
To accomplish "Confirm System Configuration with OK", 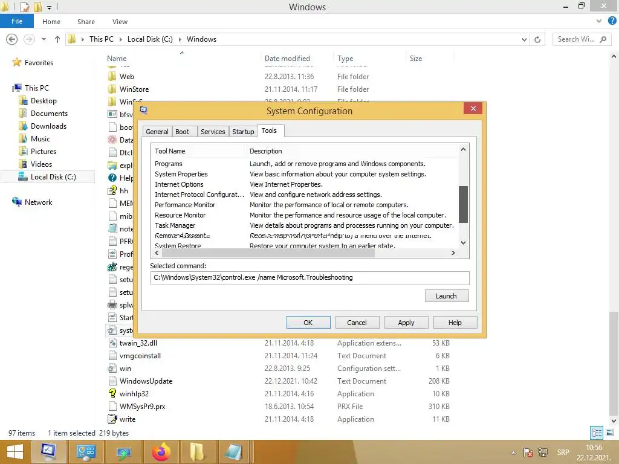I will 308,323.
